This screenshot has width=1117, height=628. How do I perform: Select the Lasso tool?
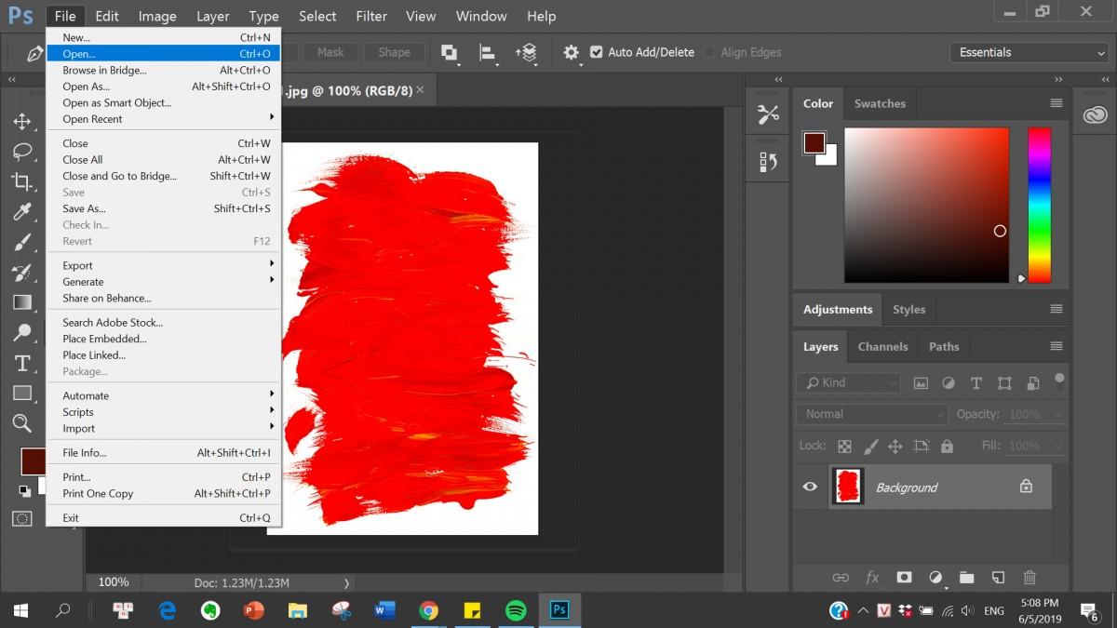pos(22,151)
